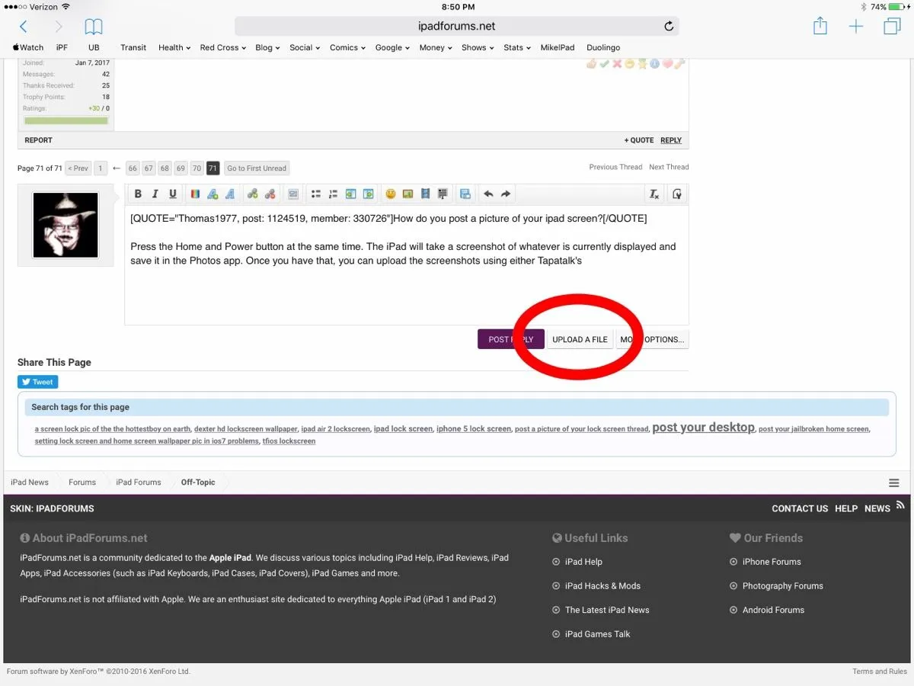This screenshot has width=914, height=686.
Task: Click the redo arrow in the editor
Action: (x=506, y=194)
